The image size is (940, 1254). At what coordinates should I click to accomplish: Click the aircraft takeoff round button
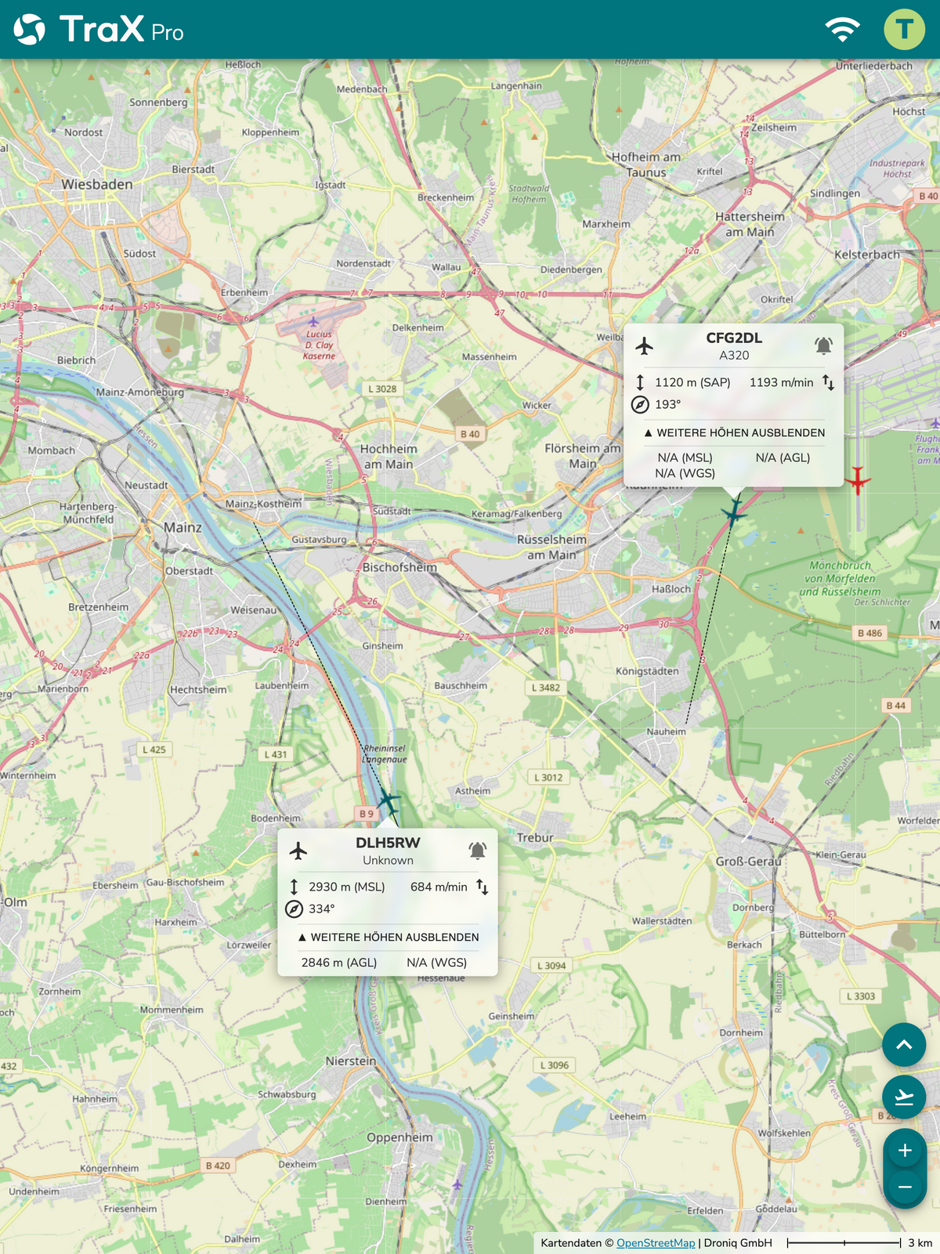[904, 1097]
